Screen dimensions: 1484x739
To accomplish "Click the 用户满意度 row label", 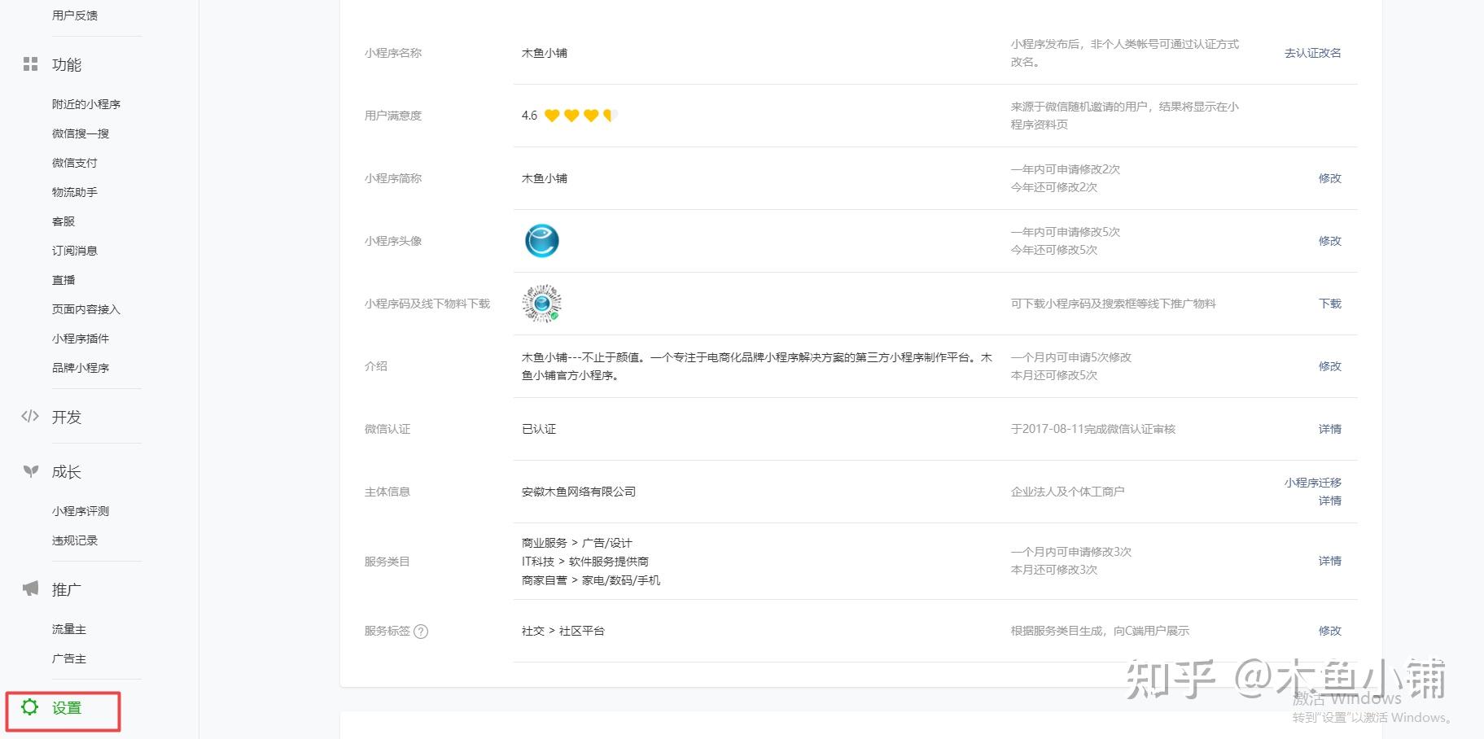I will (x=393, y=116).
